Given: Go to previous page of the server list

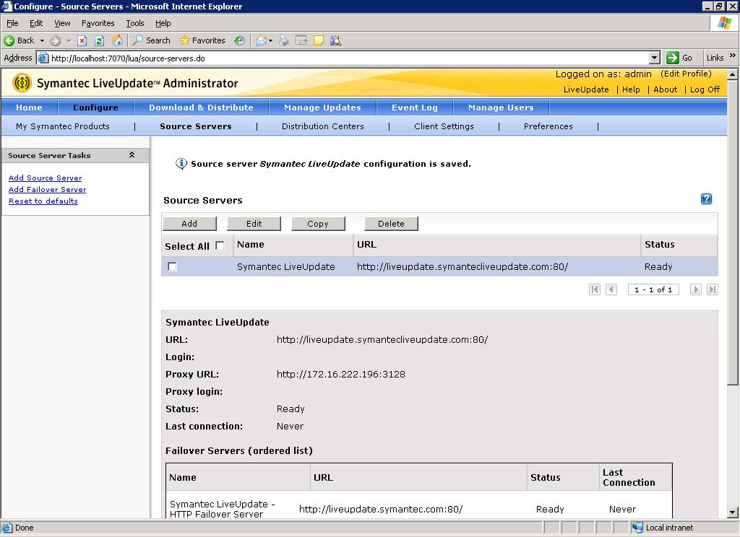Looking at the screenshot, I should coord(611,289).
